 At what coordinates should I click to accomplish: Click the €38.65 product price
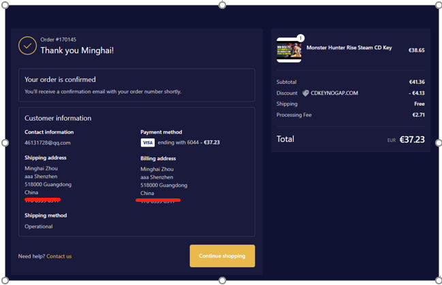click(x=417, y=50)
